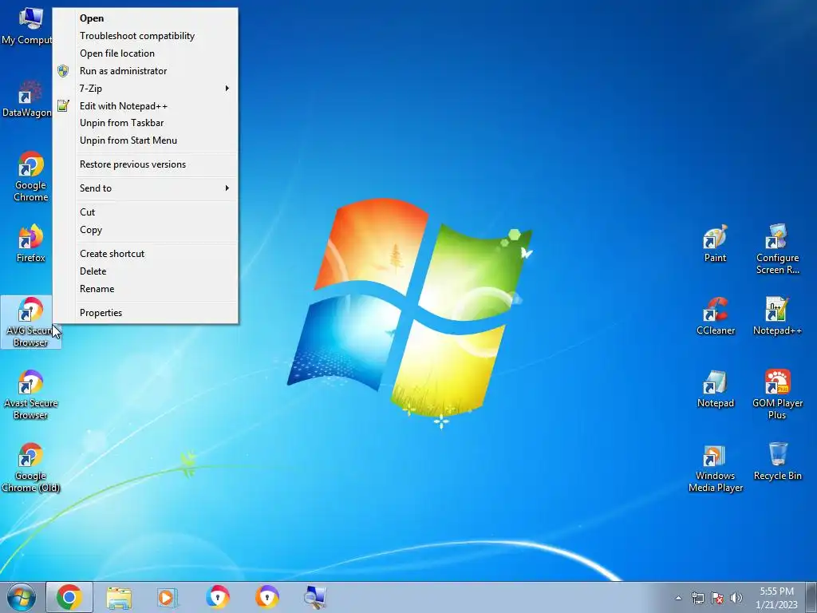817x613 pixels.
Task: Open the Windows Start orb
Action: tap(22, 597)
